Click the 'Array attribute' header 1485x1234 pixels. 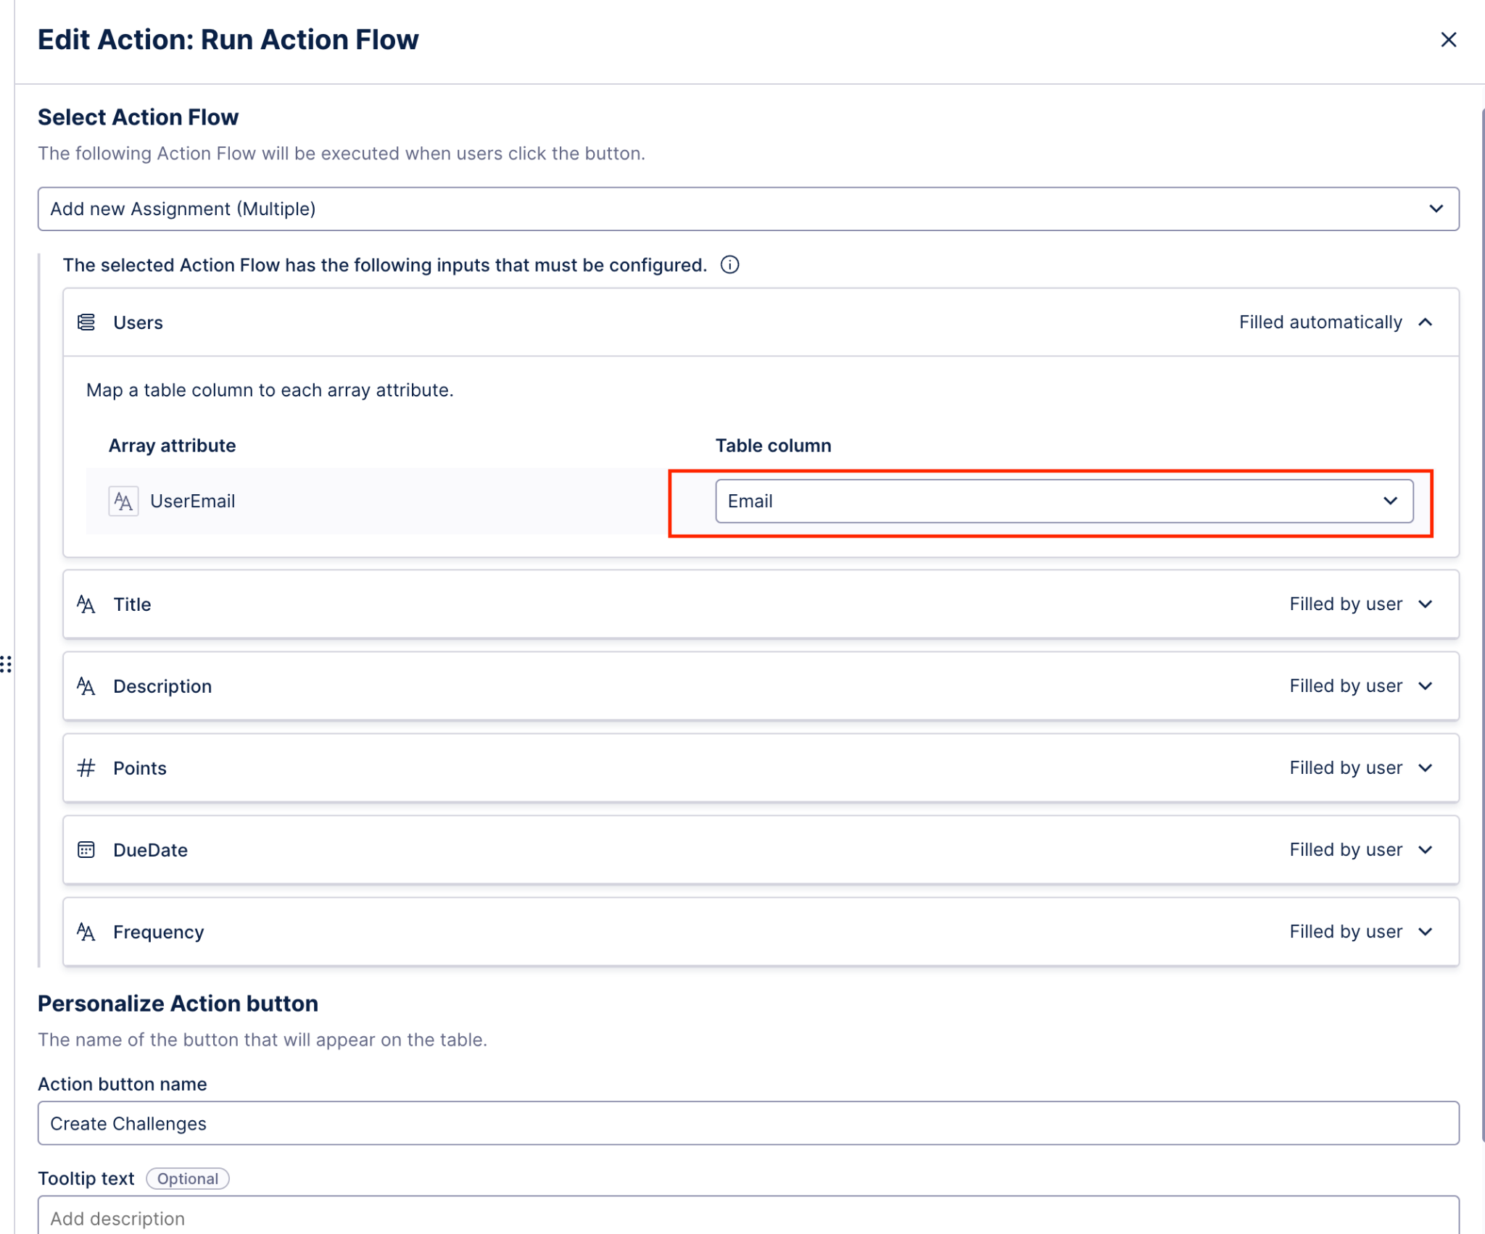pos(172,446)
